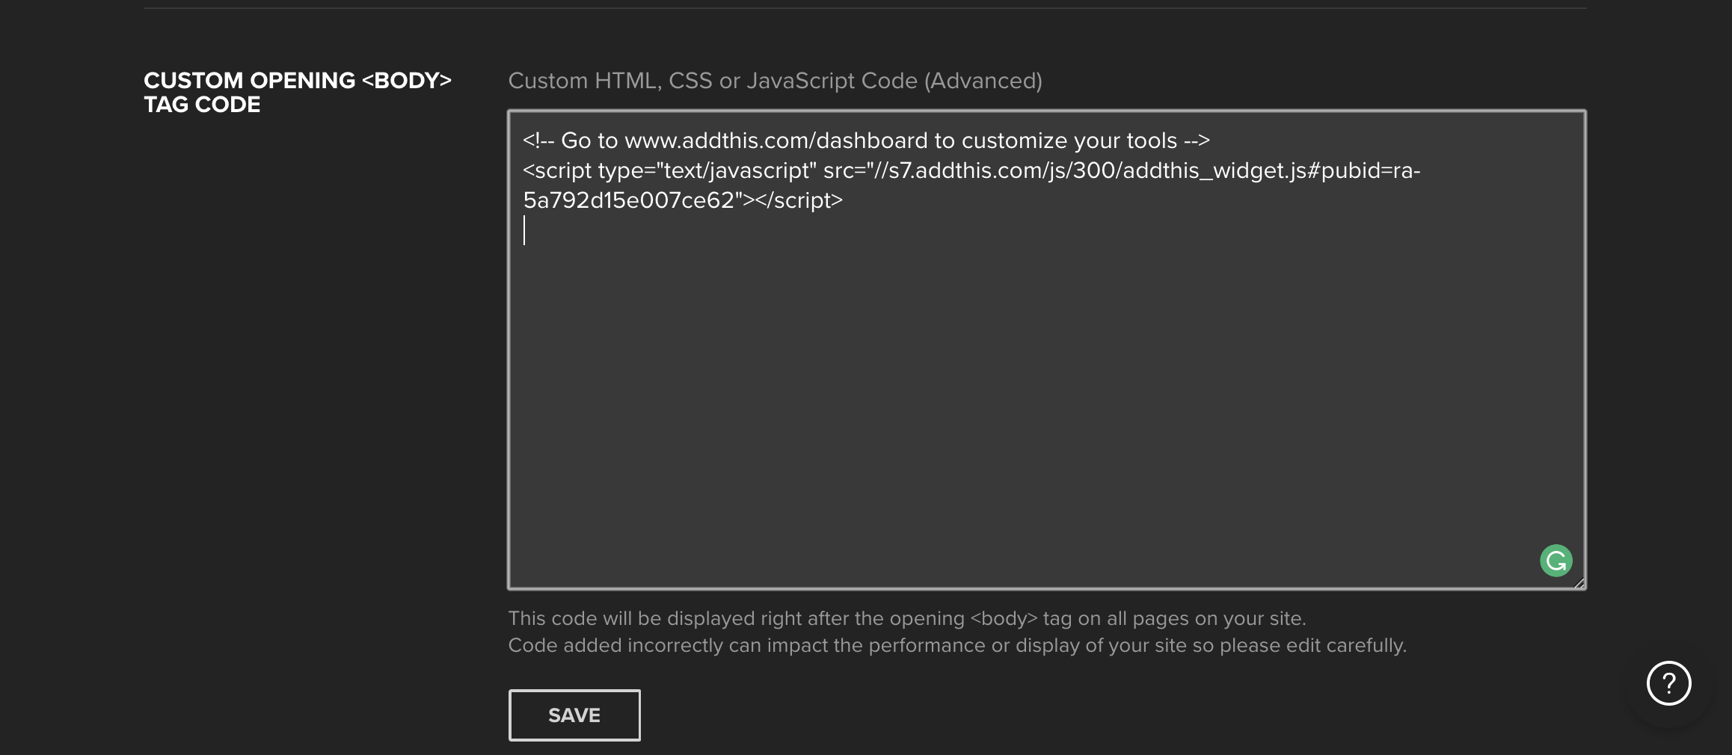Click the "text/javascript" type attribute value
Screen dimensions: 1732x755
tap(736, 170)
